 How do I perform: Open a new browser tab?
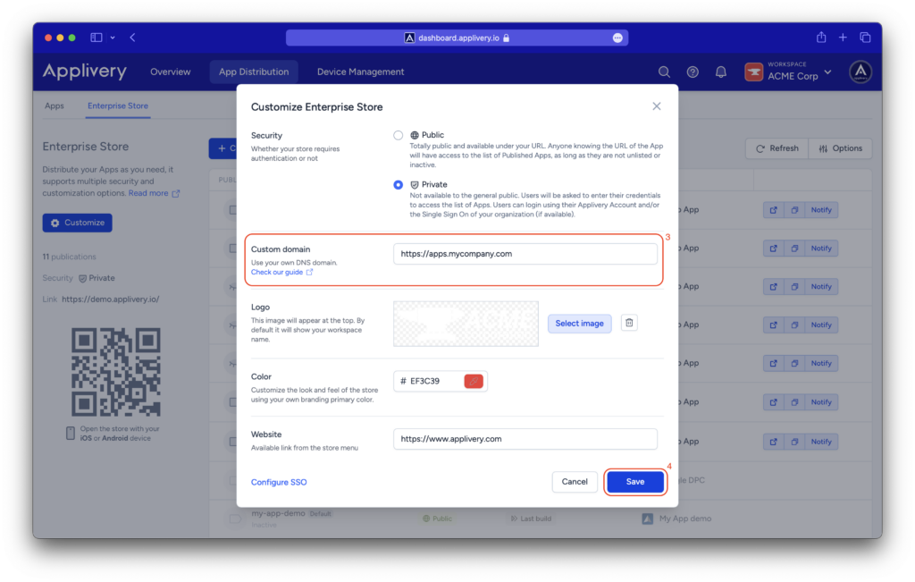coord(843,38)
